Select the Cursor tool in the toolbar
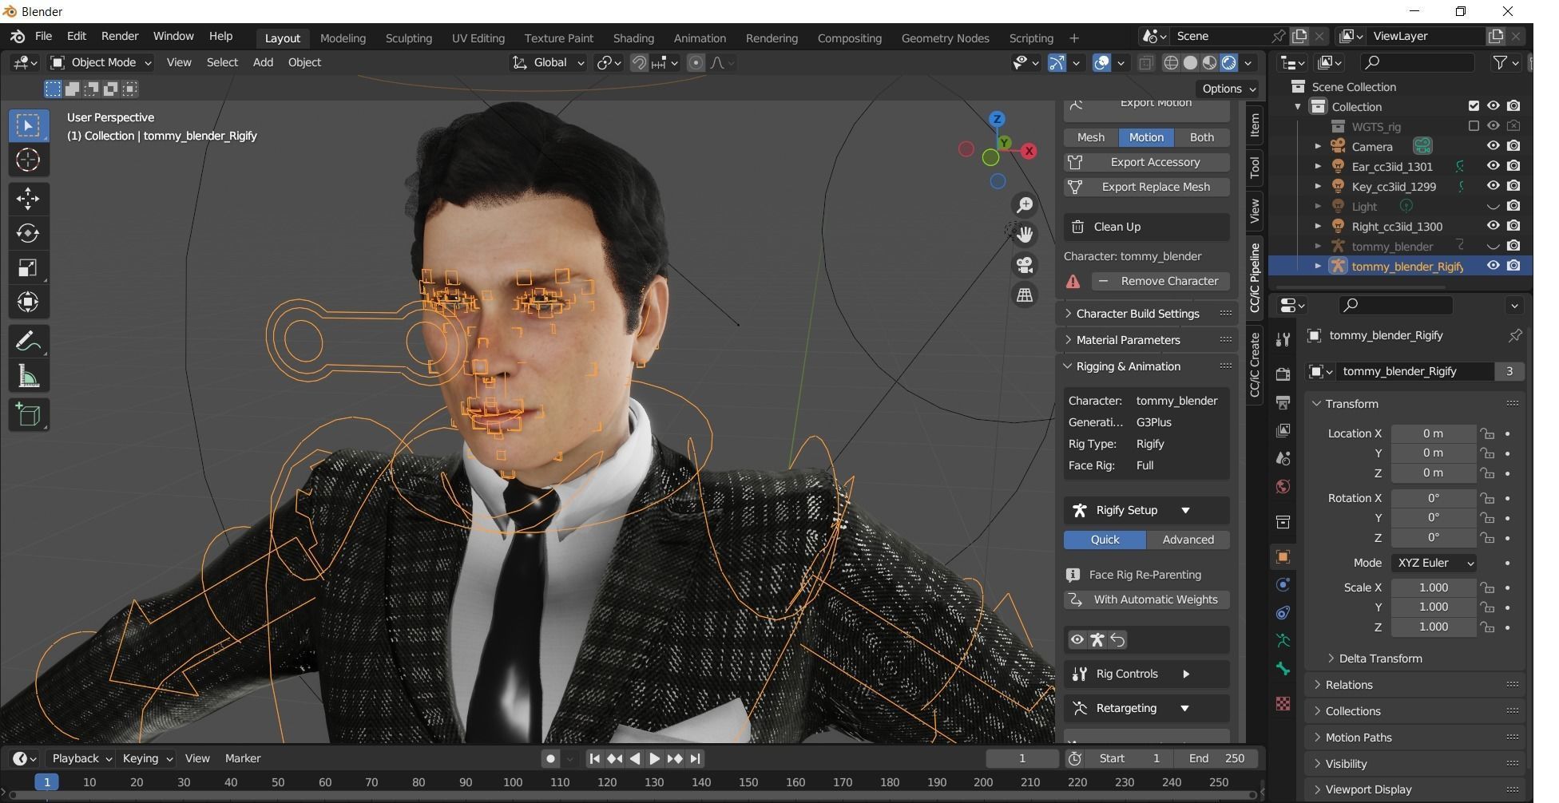The height and width of the screenshot is (803, 1559). (28, 160)
